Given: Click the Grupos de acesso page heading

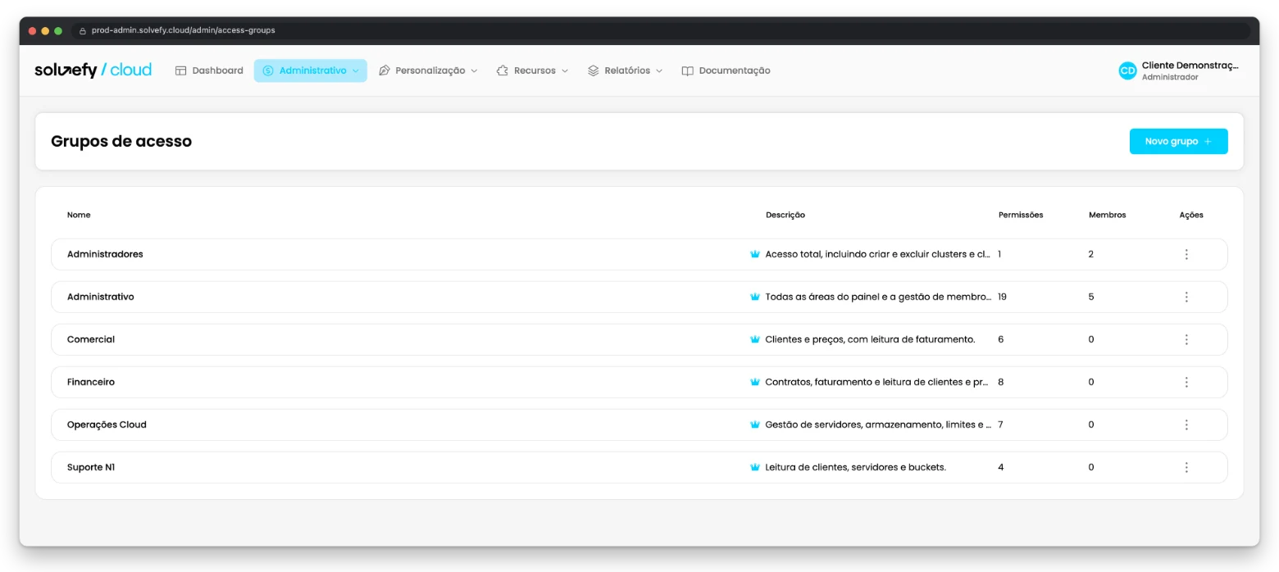Looking at the screenshot, I should pos(121,141).
